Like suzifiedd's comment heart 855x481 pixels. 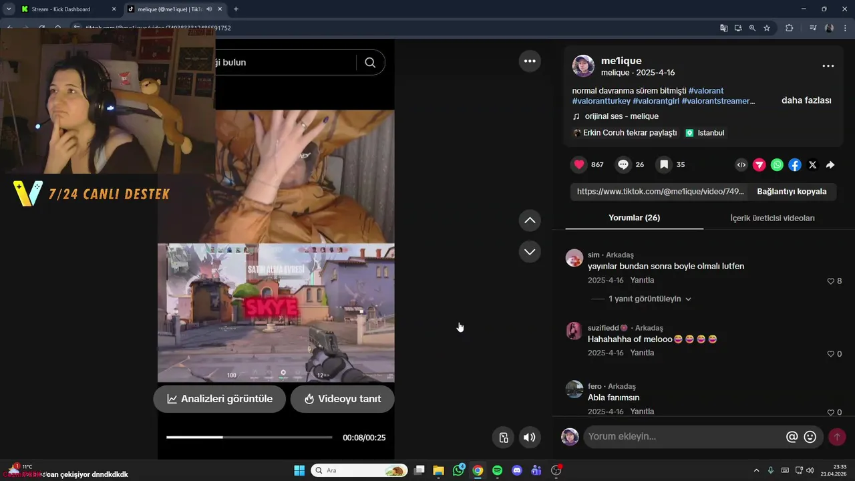tap(831, 354)
